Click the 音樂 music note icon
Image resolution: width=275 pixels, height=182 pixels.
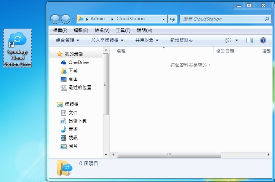tap(64, 129)
